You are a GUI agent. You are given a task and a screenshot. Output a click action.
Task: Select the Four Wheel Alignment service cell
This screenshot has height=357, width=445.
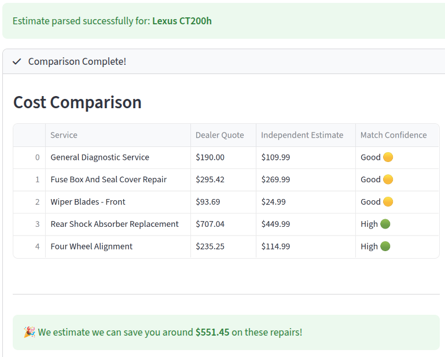[118, 246]
